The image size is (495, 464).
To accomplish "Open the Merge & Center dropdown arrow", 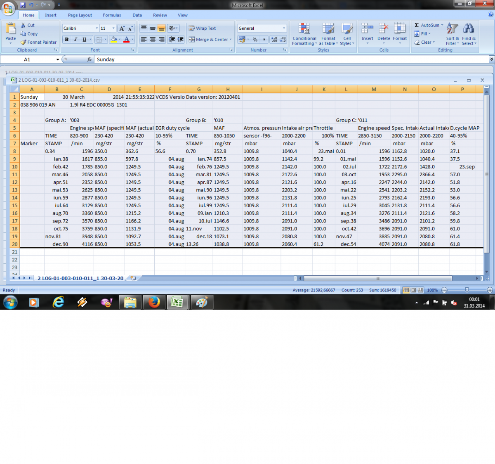I will pos(231,40).
